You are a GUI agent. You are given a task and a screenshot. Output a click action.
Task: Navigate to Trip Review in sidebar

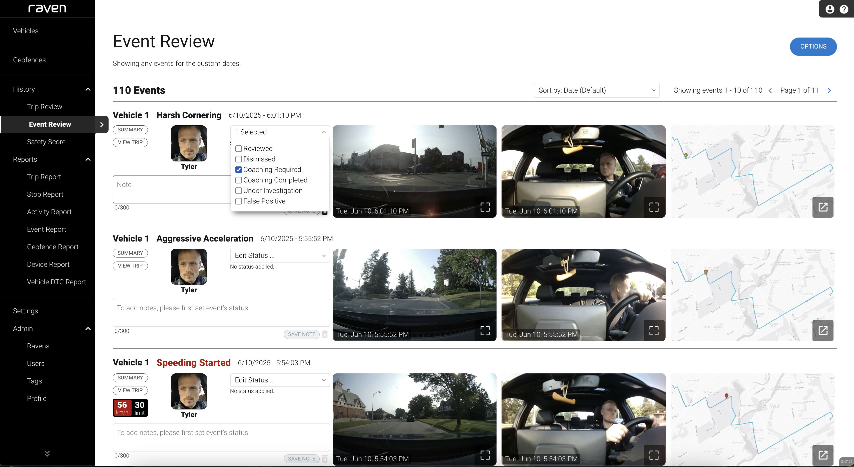pos(45,106)
